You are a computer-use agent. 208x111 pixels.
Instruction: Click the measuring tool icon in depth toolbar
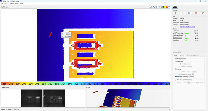[151, 7]
